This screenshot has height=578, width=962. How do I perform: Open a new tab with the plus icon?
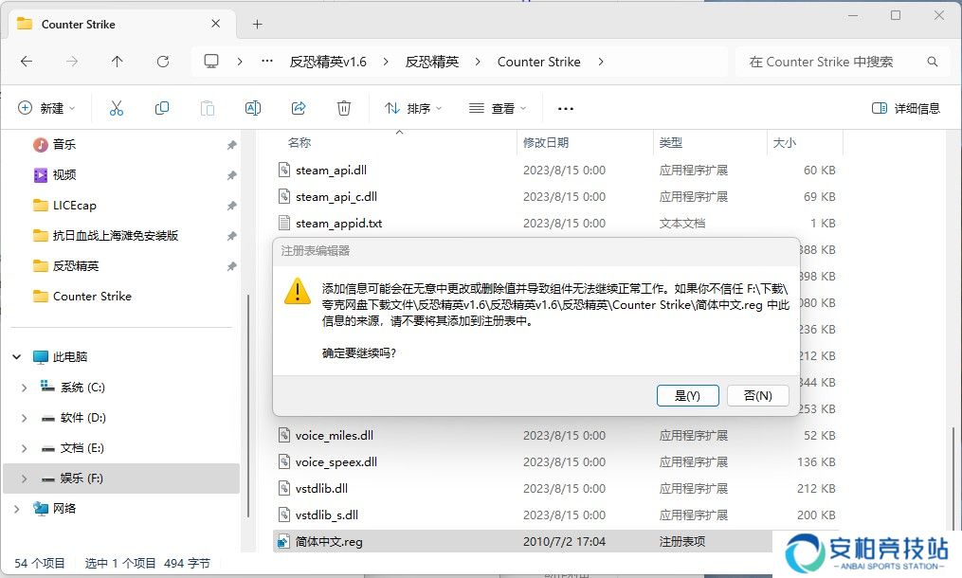(256, 24)
